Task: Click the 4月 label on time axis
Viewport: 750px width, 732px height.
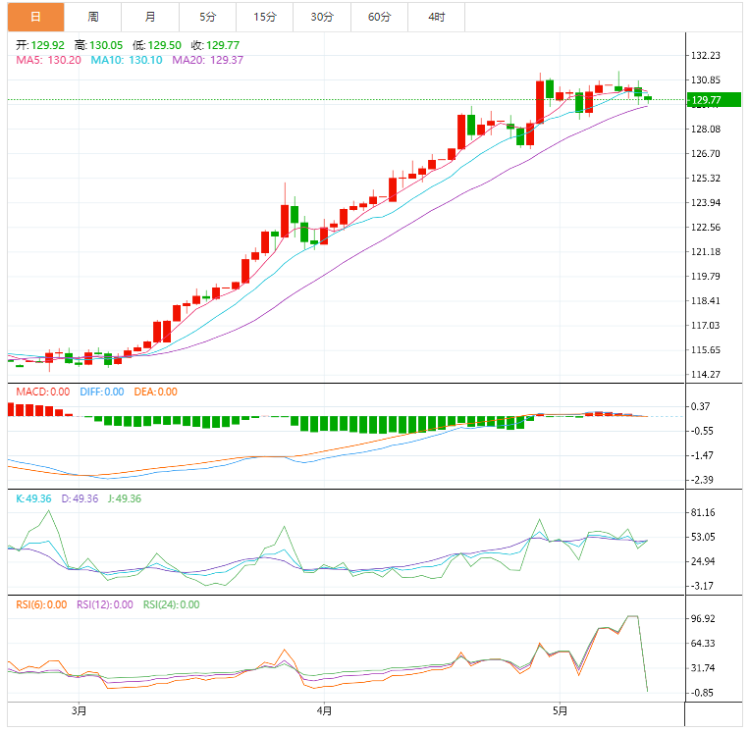Action: tap(324, 710)
